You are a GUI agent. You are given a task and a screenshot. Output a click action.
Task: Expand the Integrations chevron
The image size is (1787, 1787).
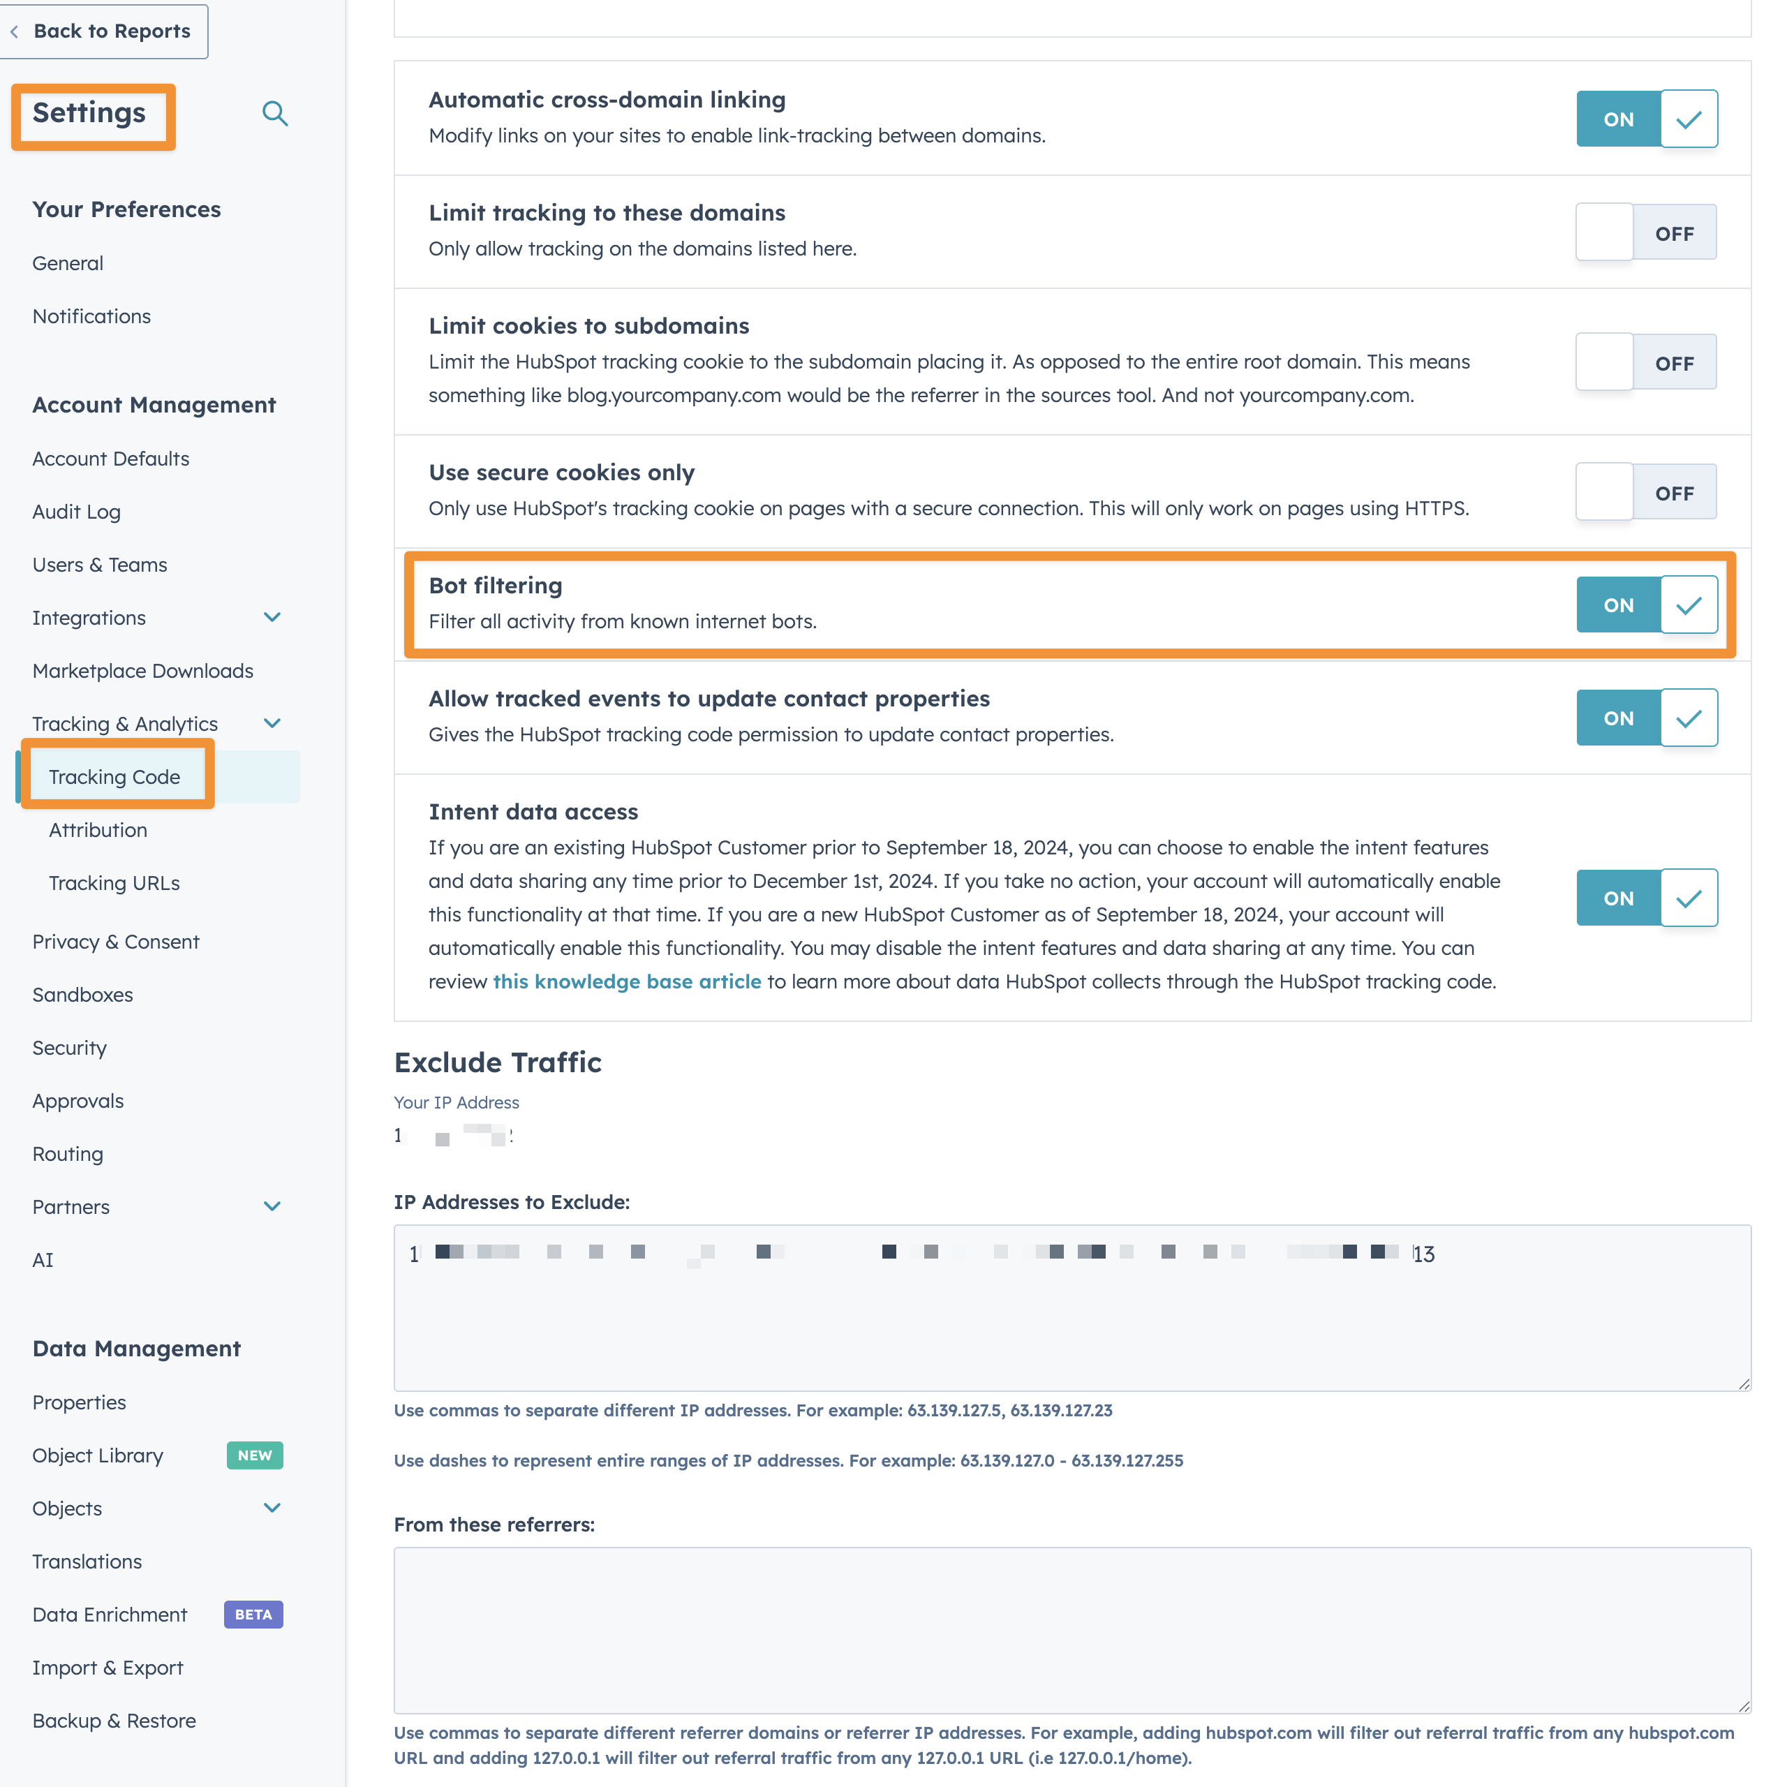click(x=272, y=617)
